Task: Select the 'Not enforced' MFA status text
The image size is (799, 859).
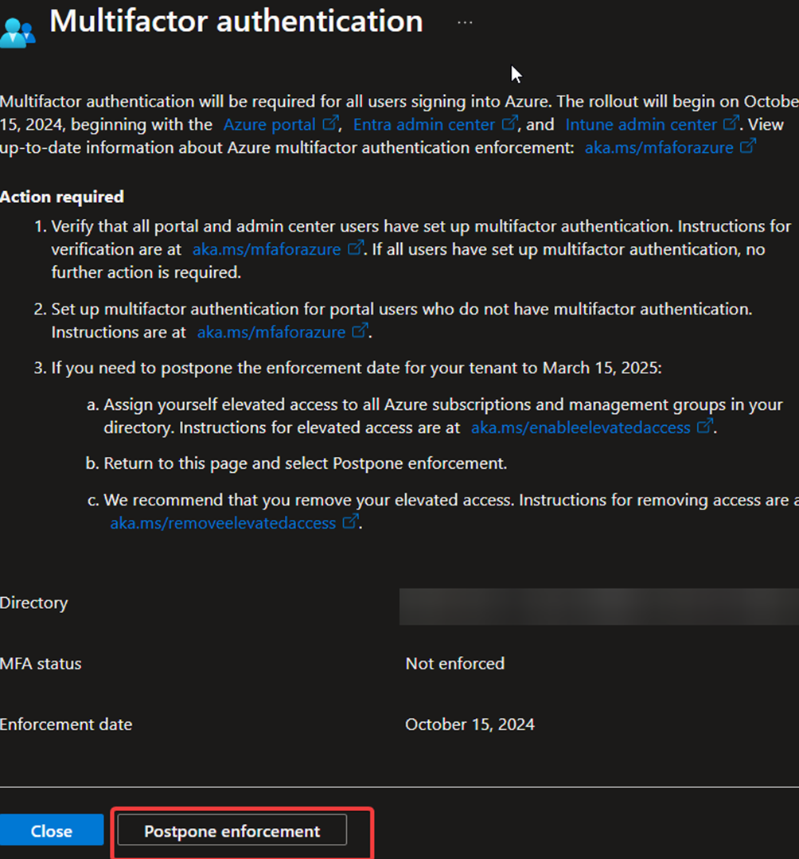Action: pyautogui.click(x=454, y=664)
